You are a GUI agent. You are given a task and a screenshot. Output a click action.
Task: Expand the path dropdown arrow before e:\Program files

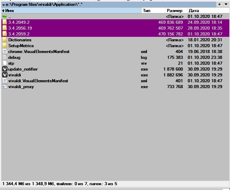[x=3, y=5]
